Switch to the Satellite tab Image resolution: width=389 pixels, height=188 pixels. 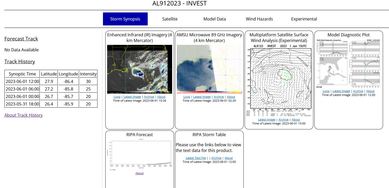[170, 19]
